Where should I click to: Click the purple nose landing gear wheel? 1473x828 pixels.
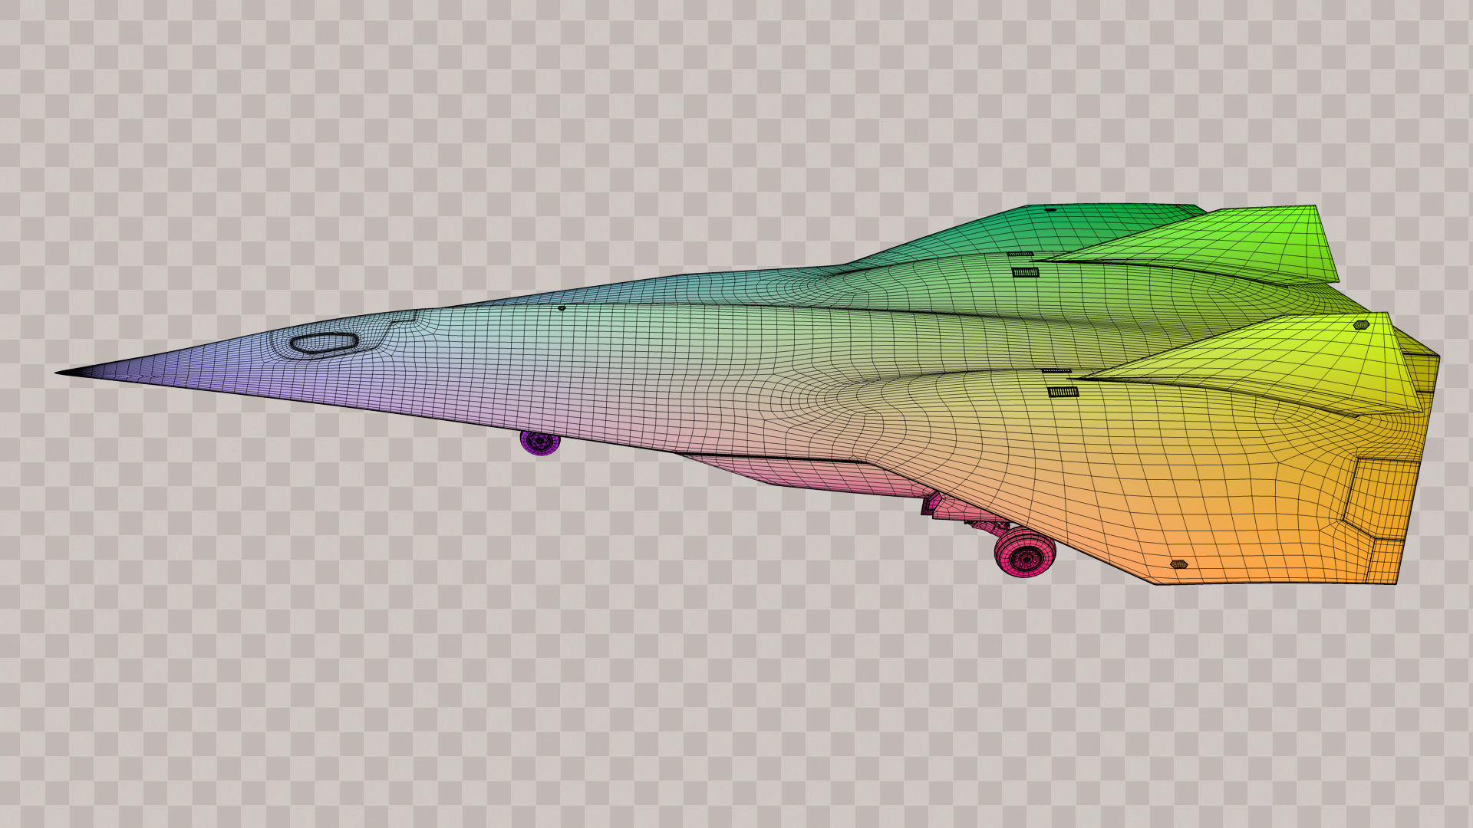click(540, 442)
